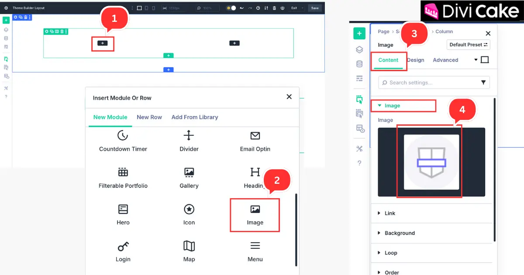Insert the Gallery module

tap(189, 178)
